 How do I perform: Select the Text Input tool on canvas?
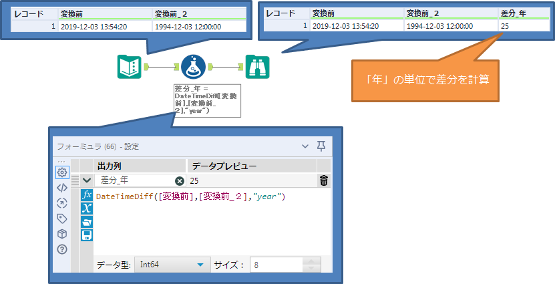(129, 67)
